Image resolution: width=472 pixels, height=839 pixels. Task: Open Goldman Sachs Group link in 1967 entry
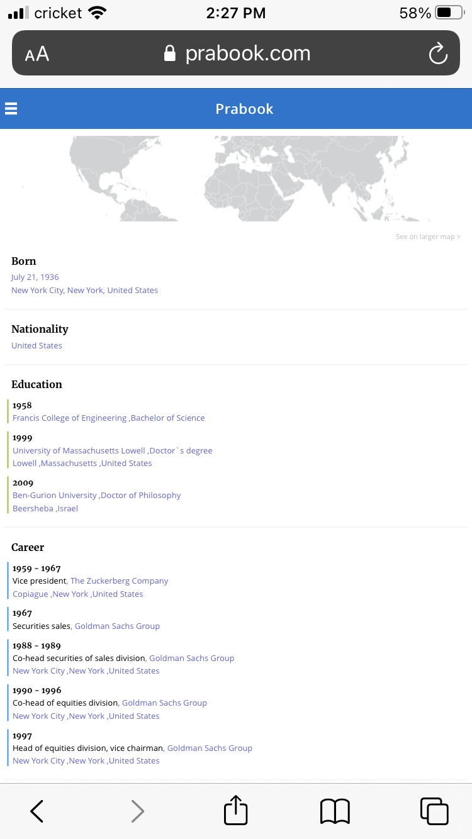[117, 626]
